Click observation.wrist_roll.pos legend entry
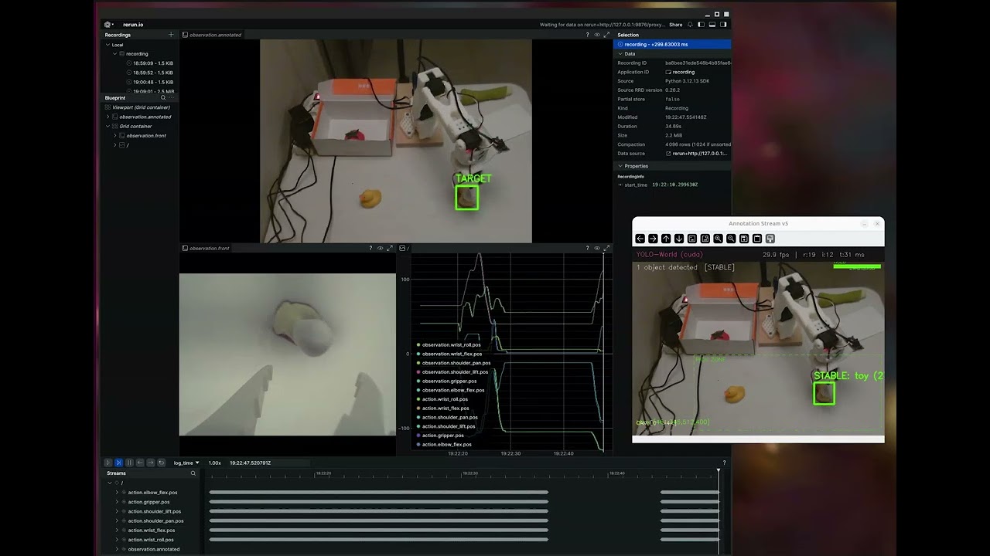Image resolution: width=990 pixels, height=556 pixels. click(x=449, y=344)
